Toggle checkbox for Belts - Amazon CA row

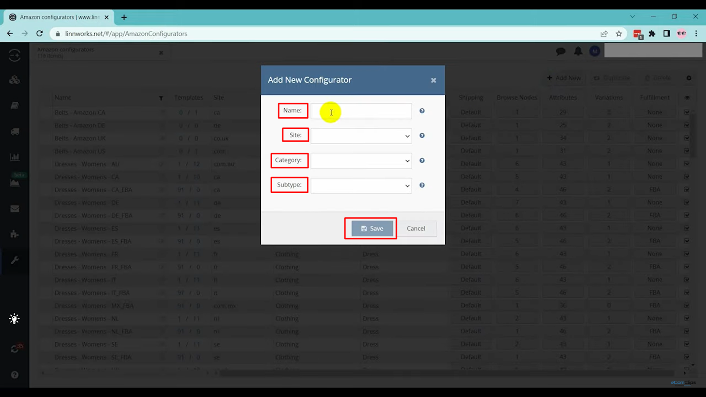pos(687,112)
